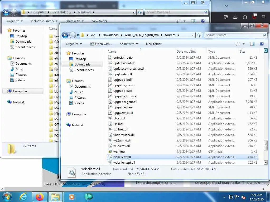Select Recent Places in sources navigation pane
Screen dimensions: 270x202
point(84,70)
